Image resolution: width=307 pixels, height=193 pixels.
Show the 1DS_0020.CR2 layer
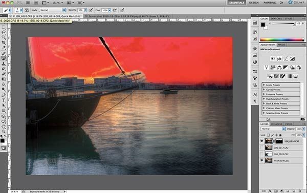tap(262, 154)
